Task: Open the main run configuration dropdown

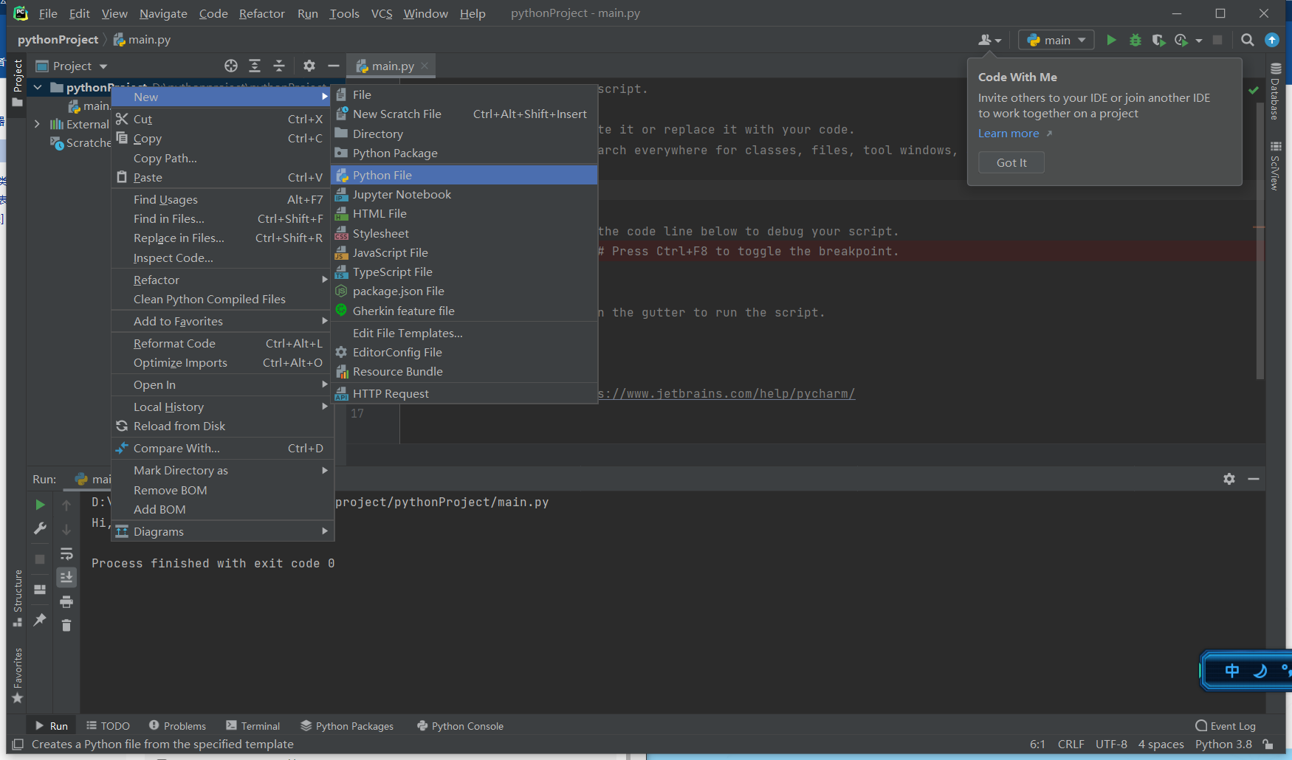Action: click(1056, 40)
